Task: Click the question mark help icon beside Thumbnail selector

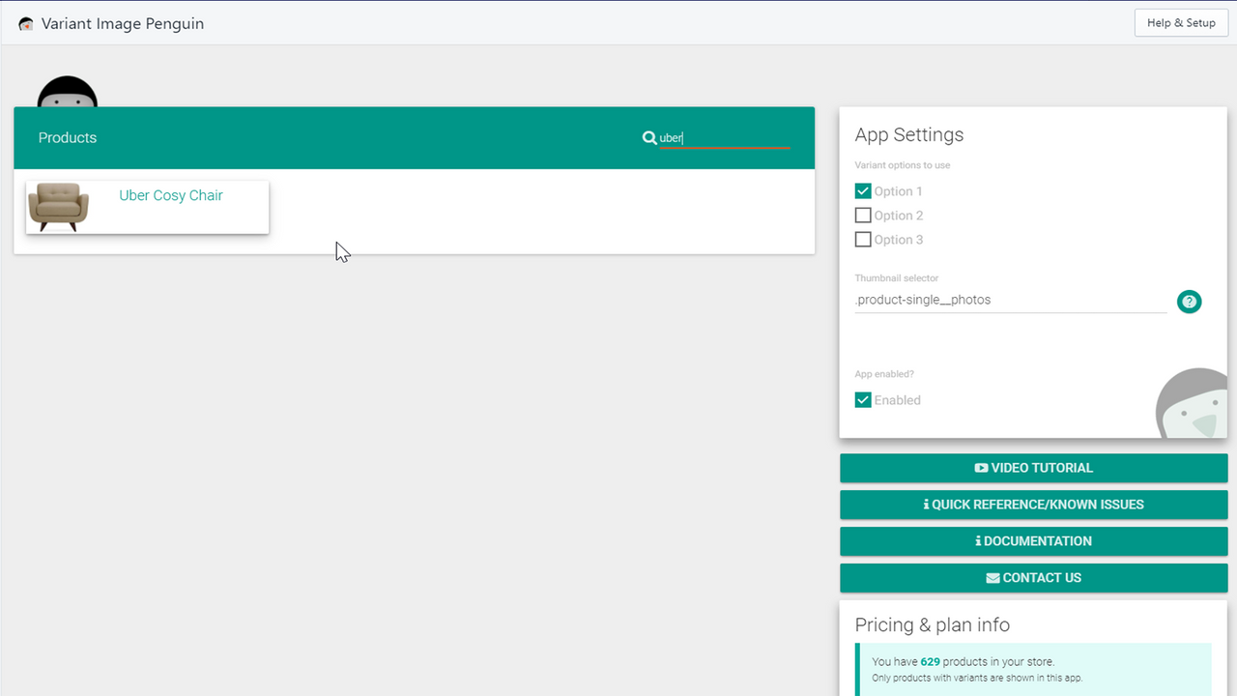Action: [1189, 301]
